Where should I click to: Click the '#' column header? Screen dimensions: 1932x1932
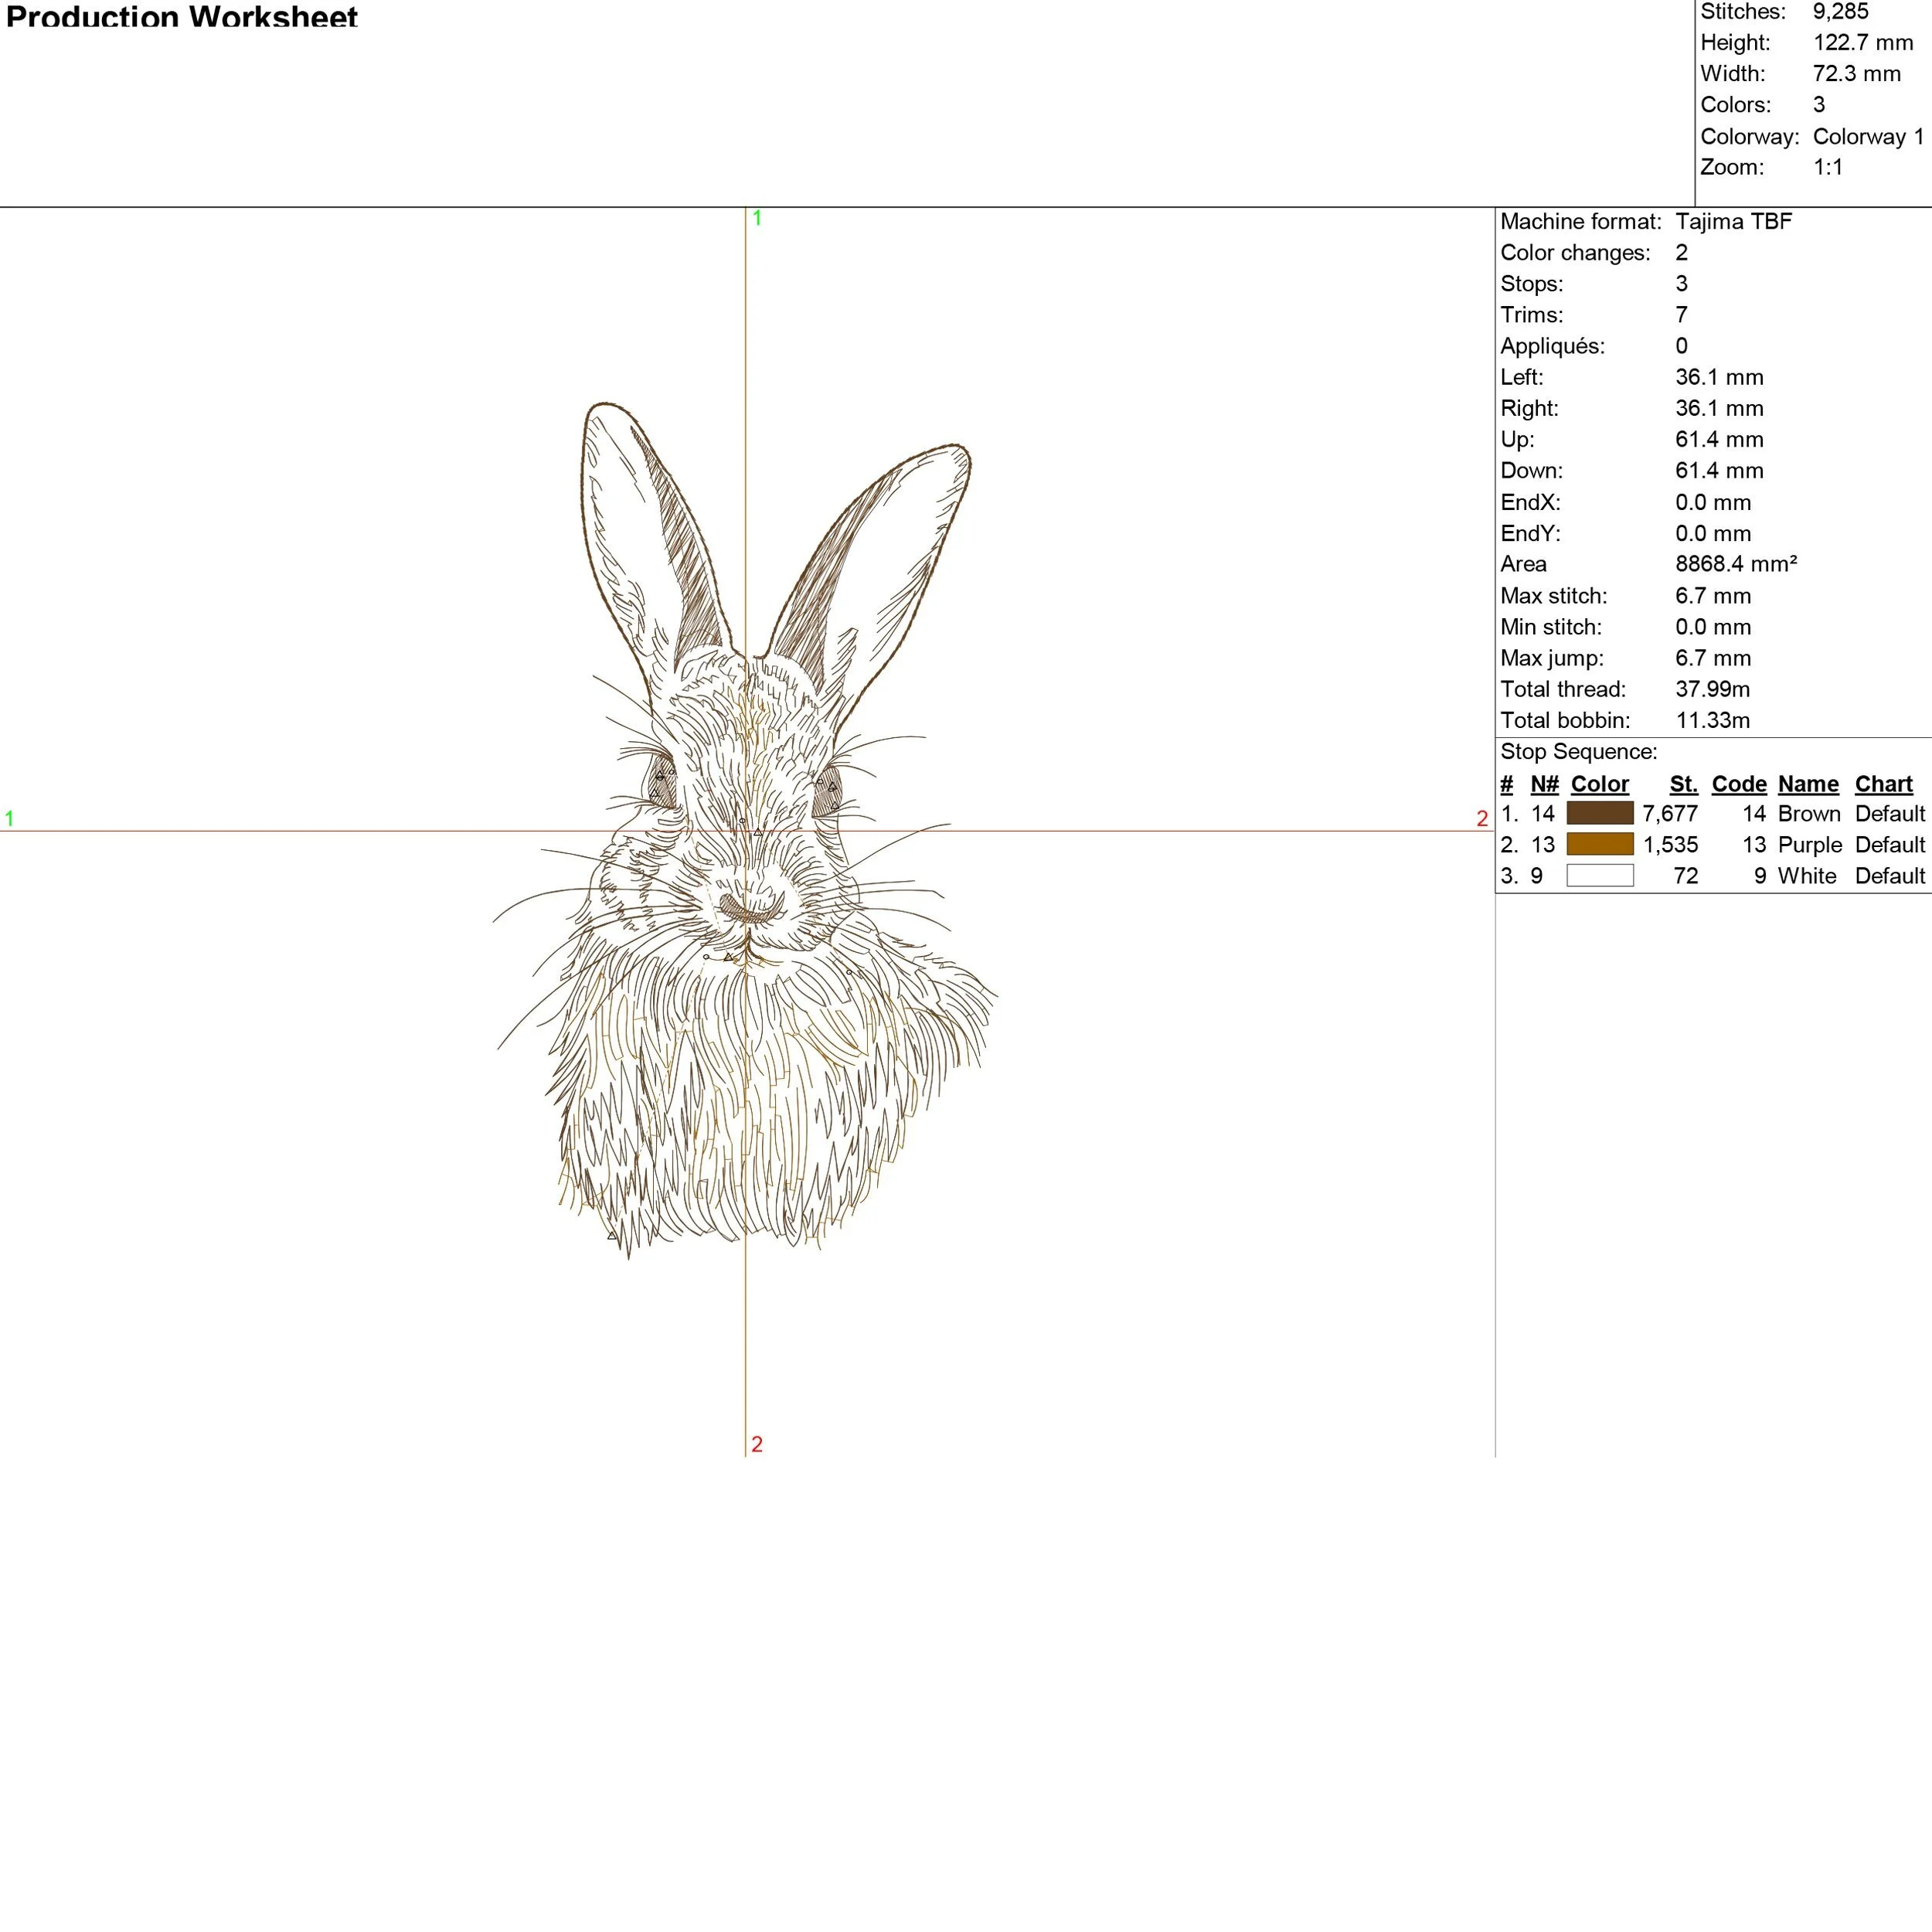click(1506, 784)
